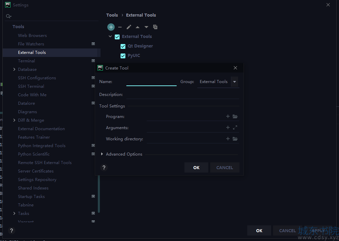Select the PyUIC tool row
Viewport: 339px width, 241px height.
tap(134, 56)
